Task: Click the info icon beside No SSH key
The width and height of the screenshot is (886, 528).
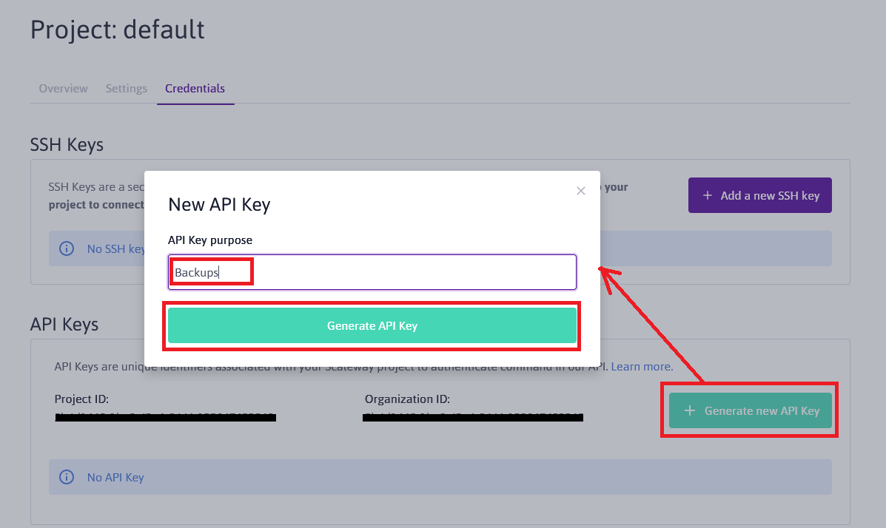Action: pos(67,248)
